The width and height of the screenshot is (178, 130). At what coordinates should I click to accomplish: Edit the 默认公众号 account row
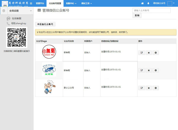tap(142, 88)
